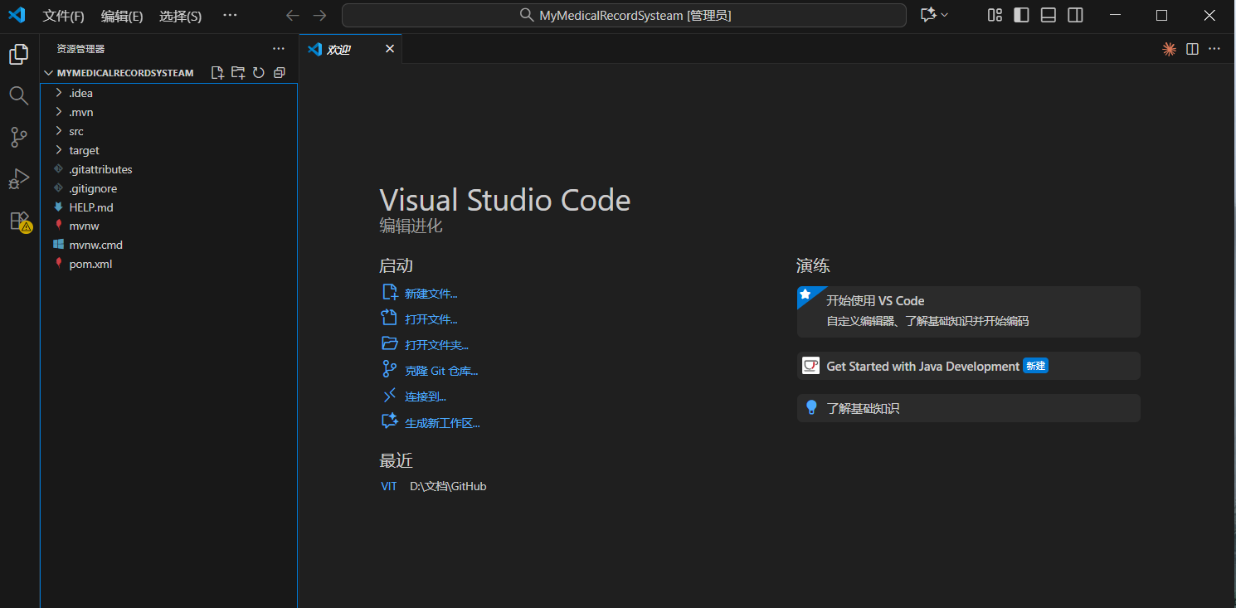Open the 编辑(E) menu

point(122,16)
